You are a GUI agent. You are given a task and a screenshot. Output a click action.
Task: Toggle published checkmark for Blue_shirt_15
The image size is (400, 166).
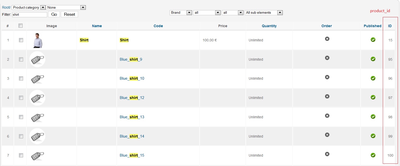373,155
